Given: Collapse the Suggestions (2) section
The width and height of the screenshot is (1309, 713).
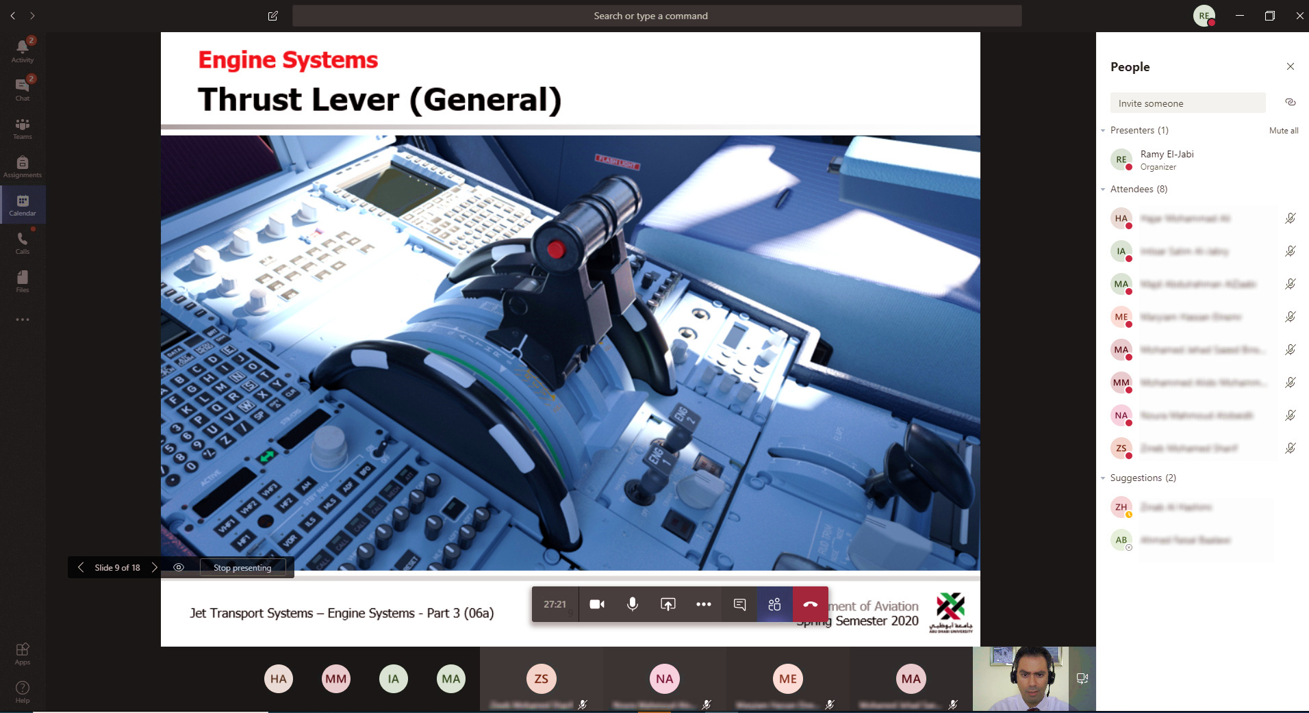Looking at the screenshot, I should coord(1103,478).
